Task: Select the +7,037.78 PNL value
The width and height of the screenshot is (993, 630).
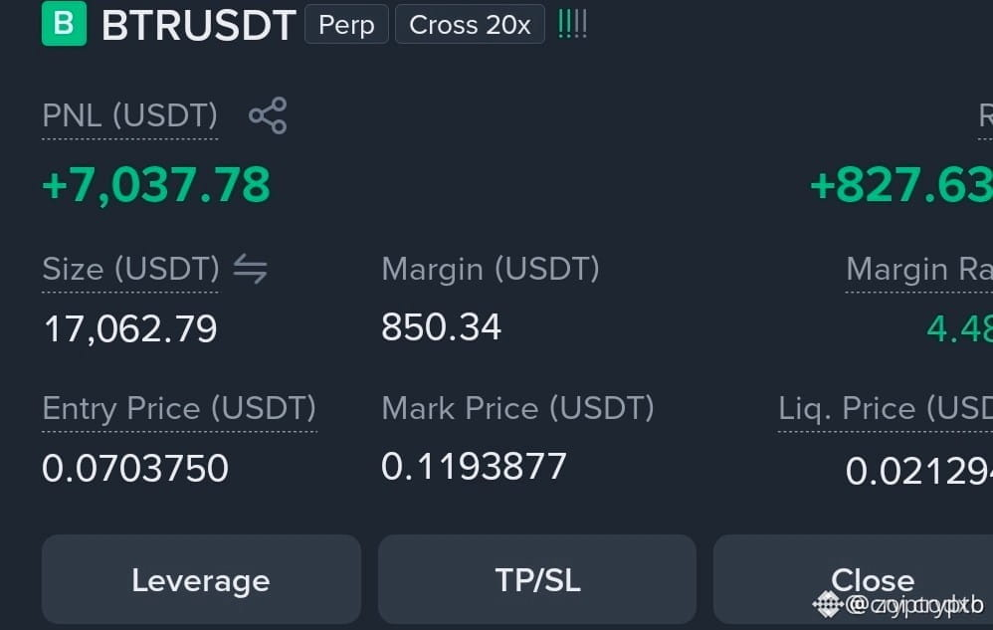Action: click(156, 185)
